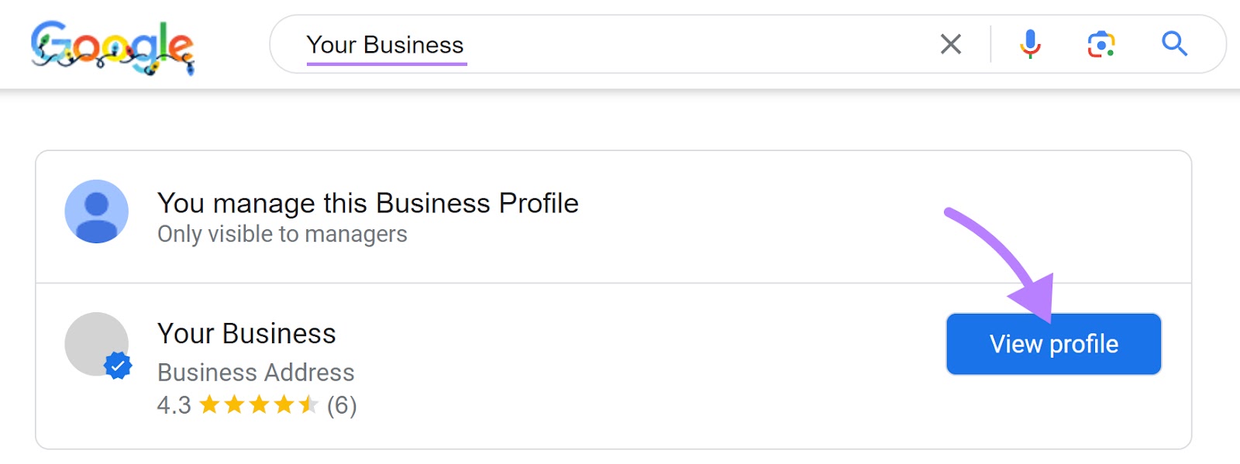Click the Business Address text

pos(256,373)
